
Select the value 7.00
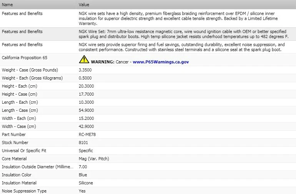tap(83, 167)
